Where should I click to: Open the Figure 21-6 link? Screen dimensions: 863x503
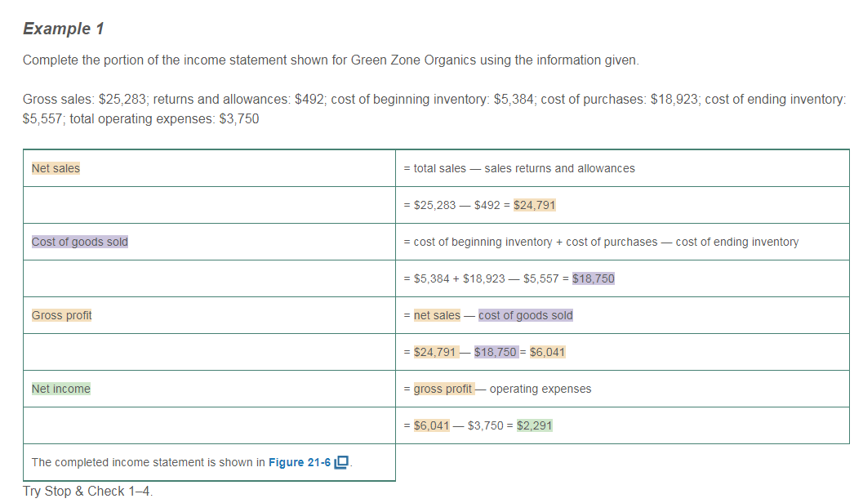[299, 462]
